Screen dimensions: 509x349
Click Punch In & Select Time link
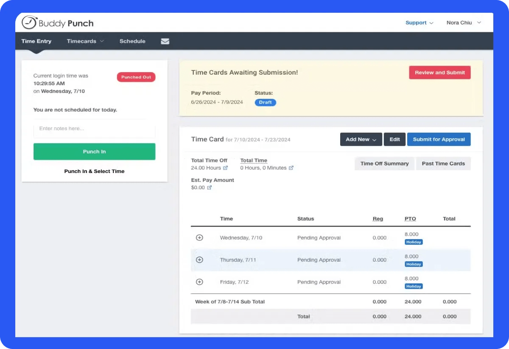tap(94, 171)
